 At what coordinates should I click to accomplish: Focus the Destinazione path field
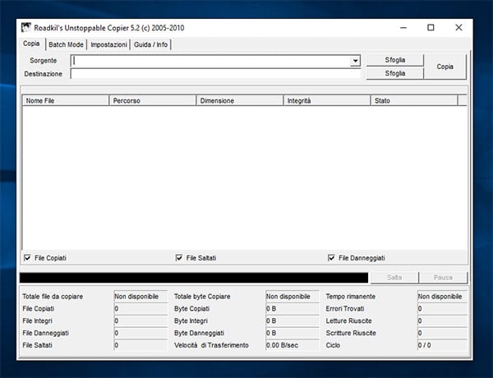215,74
